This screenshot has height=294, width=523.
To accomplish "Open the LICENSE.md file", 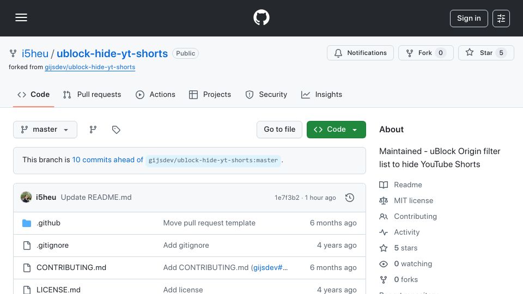I will (58, 290).
